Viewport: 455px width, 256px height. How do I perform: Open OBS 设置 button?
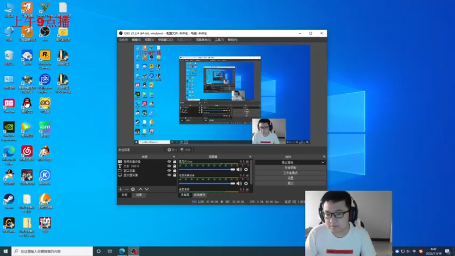coord(290,178)
